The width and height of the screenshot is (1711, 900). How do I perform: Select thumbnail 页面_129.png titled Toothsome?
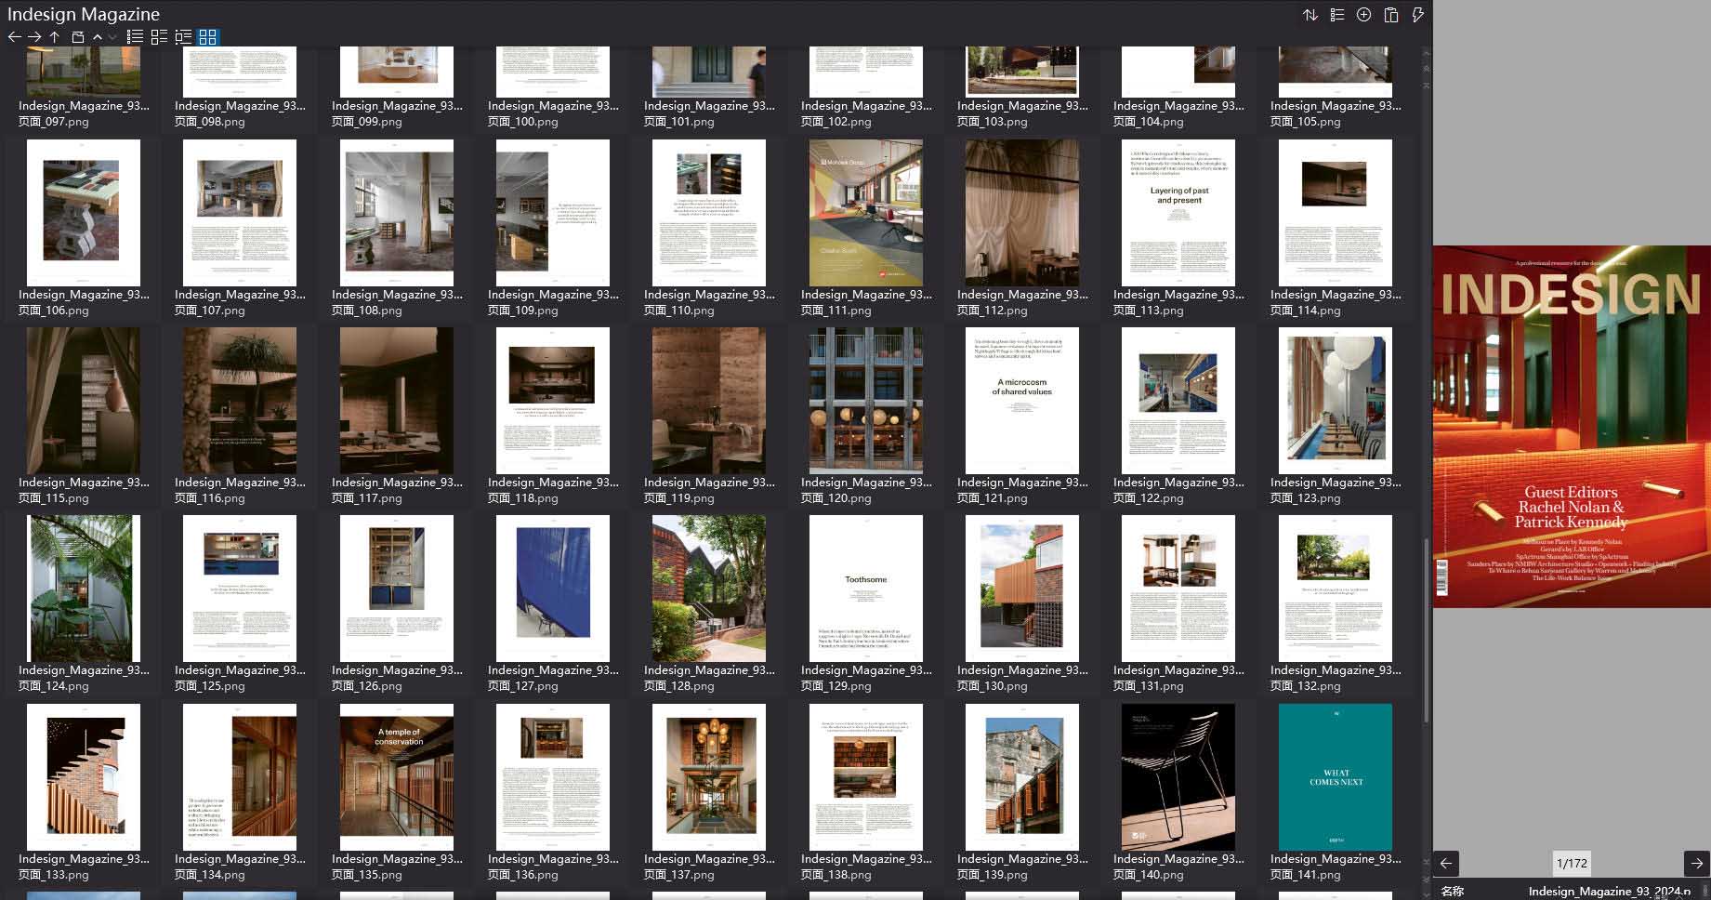[865, 589]
